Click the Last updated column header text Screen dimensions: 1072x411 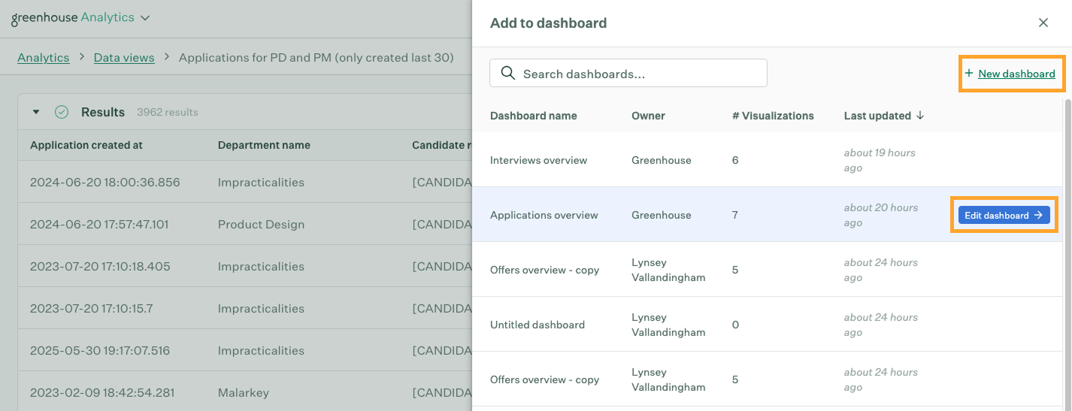[877, 116]
